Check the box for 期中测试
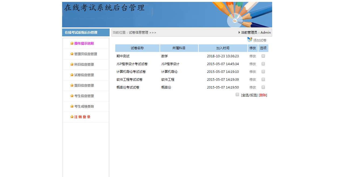The image size is (341, 177). coord(263,56)
